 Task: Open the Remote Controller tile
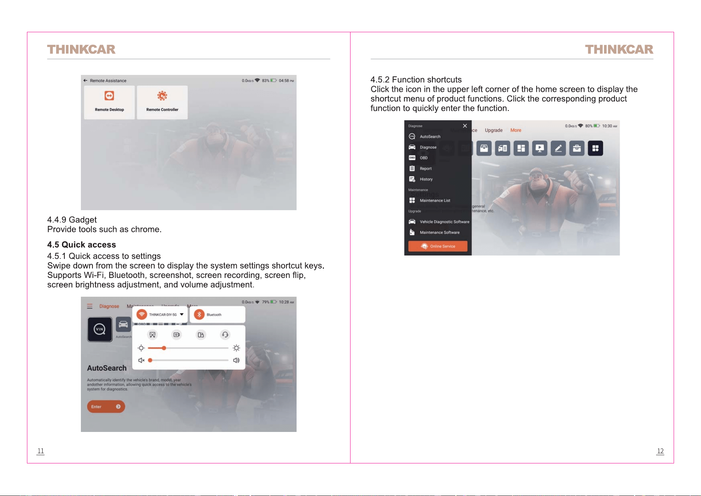coord(162,102)
